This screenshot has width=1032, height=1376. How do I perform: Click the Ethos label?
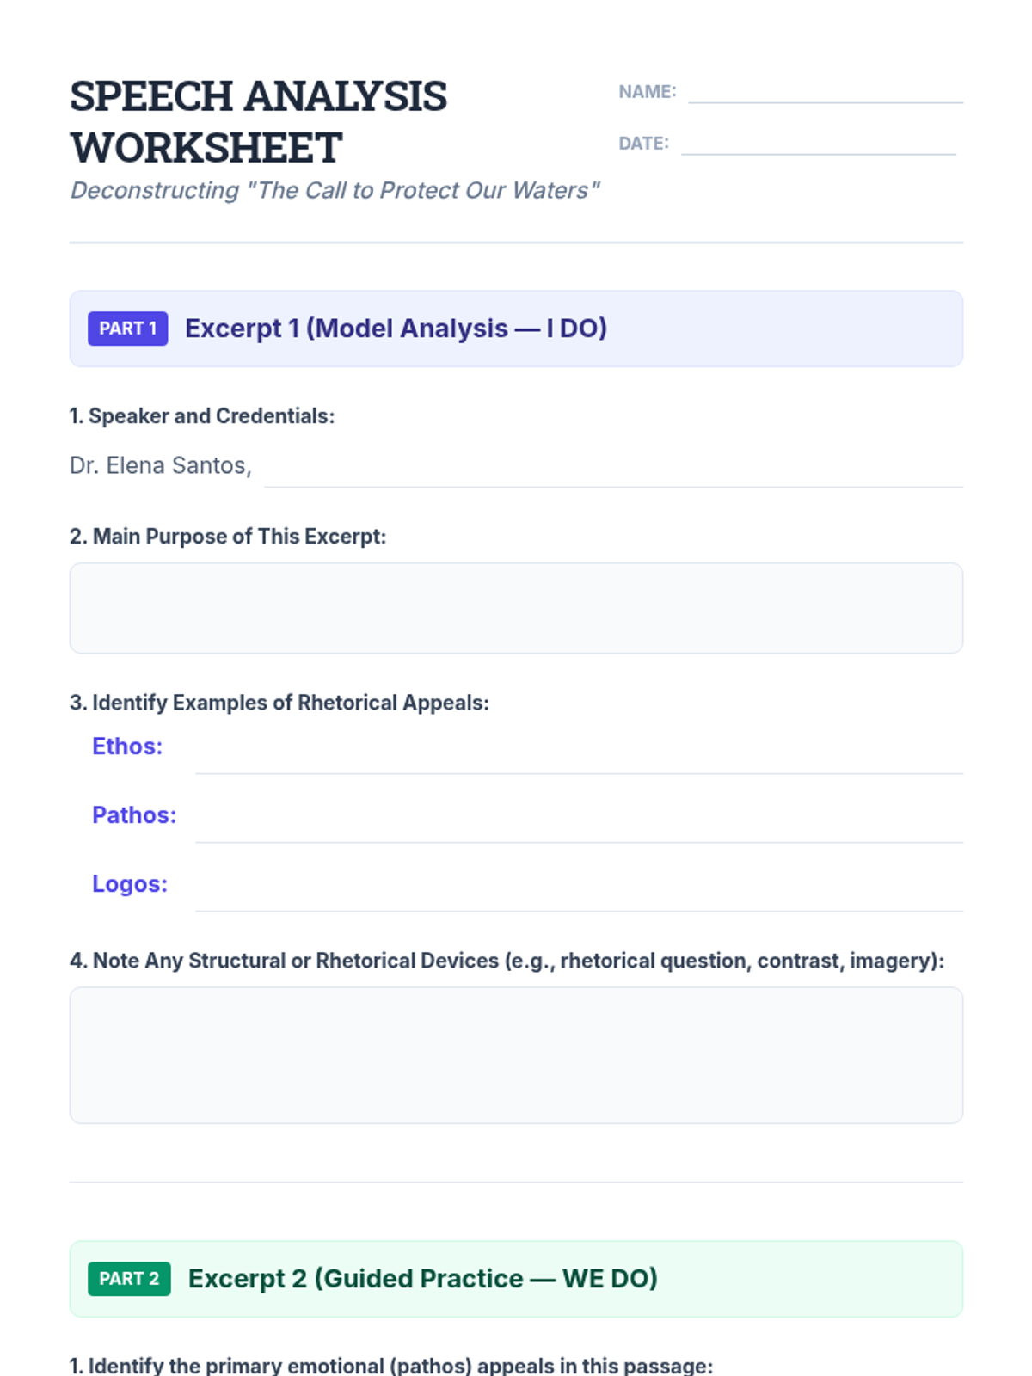[x=127, y=746]
